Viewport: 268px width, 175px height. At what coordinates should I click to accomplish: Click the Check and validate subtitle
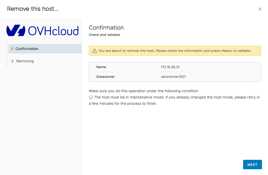coord(104,35)
